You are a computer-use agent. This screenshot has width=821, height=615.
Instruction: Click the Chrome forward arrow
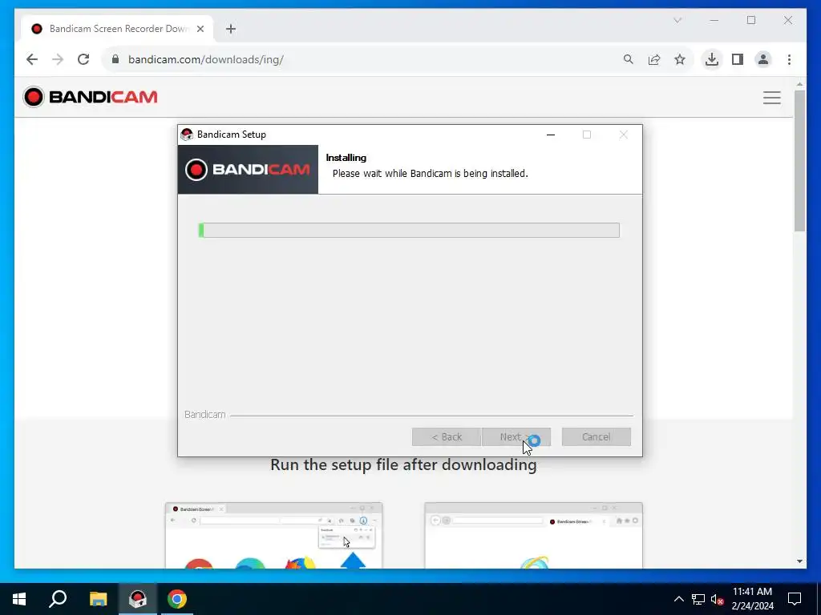point(58,59)
